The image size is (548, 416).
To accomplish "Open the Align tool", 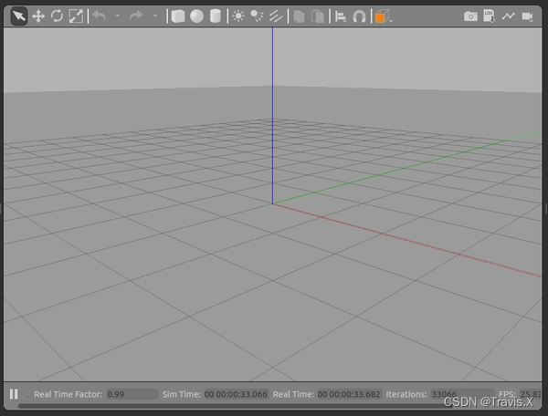I will [341, 16].
